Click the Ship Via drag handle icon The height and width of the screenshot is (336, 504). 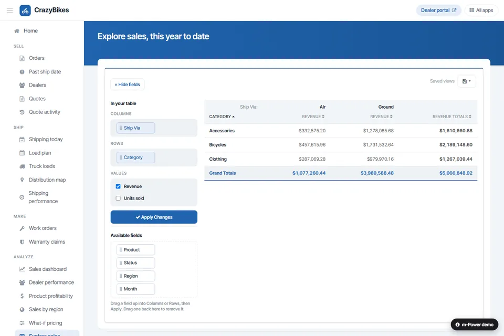coord(121,128)
